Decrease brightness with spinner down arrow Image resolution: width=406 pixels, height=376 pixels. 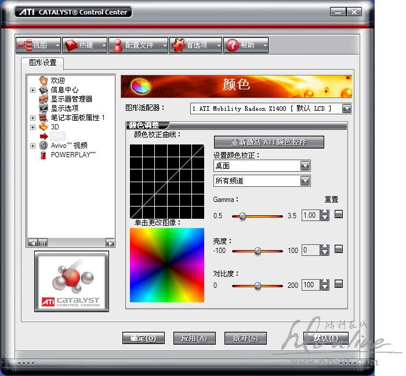point(325,252)
